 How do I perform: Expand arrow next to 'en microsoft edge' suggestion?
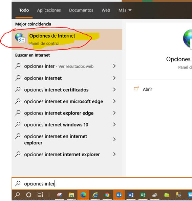point(114,101)
